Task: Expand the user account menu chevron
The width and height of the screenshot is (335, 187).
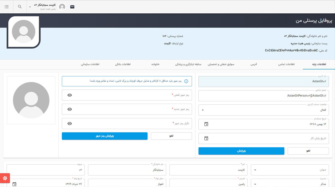Action: (30, 7)
